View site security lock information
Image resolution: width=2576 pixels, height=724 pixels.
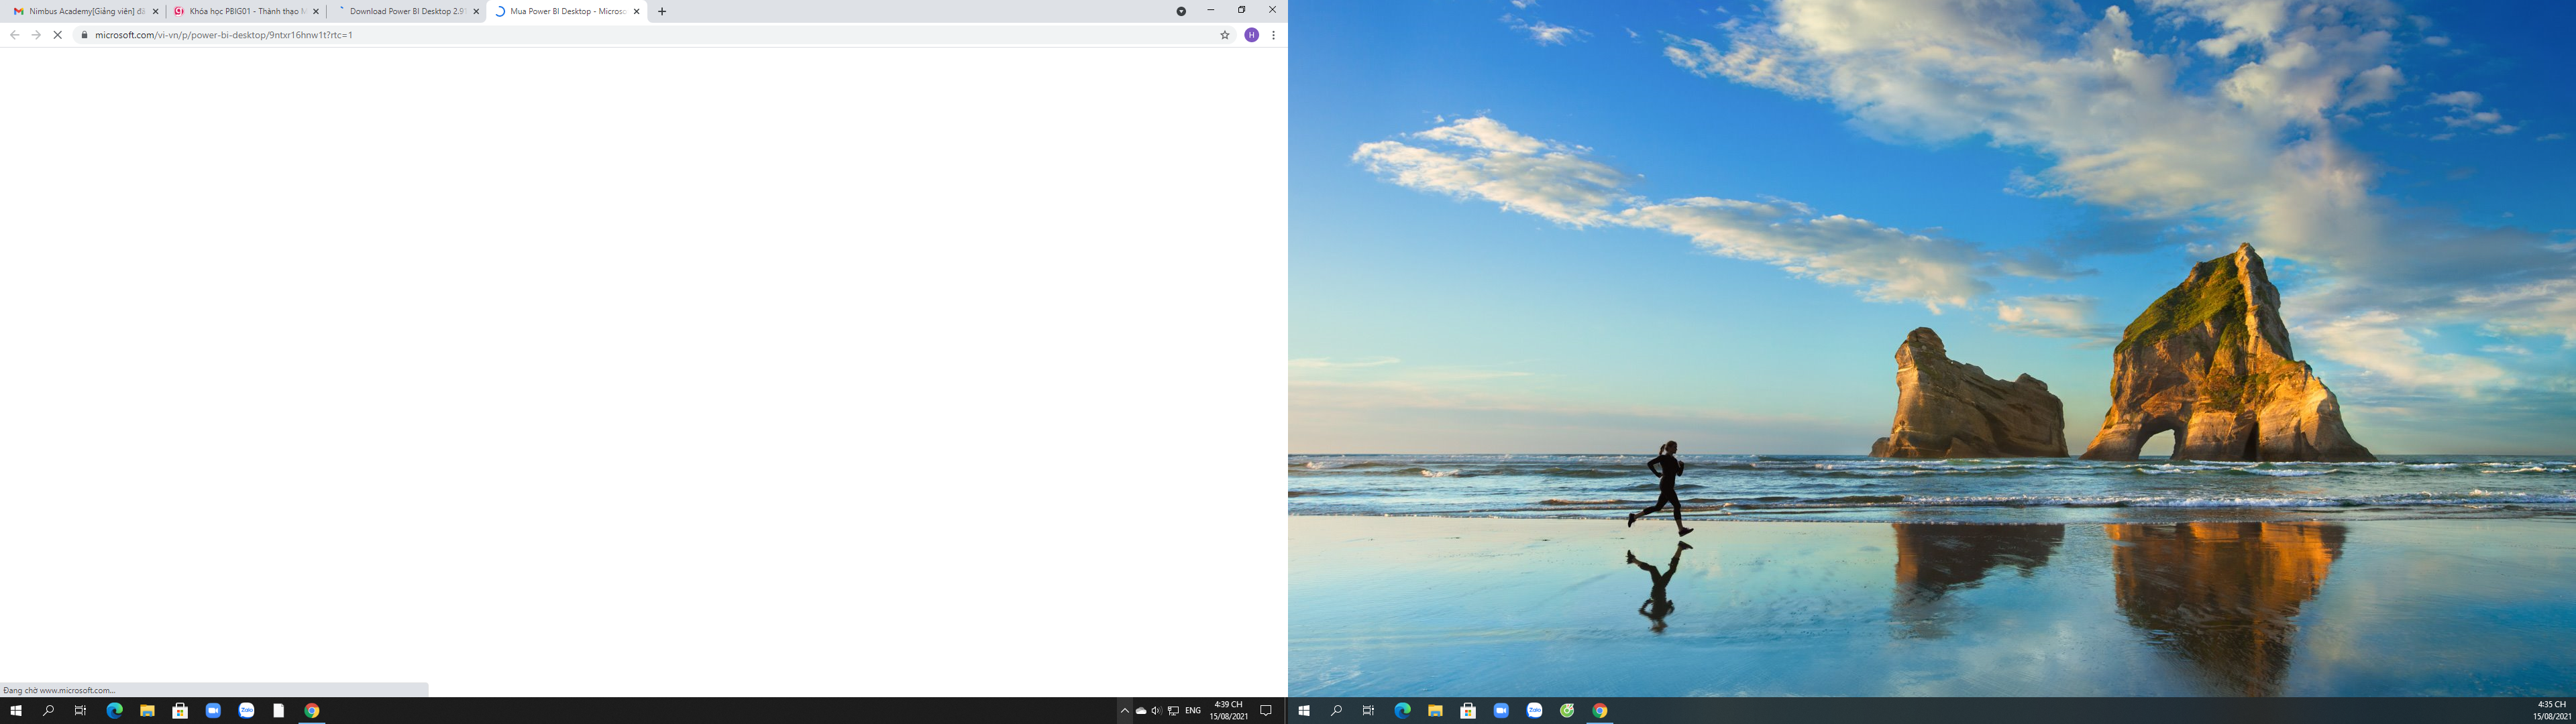[84, 35]
